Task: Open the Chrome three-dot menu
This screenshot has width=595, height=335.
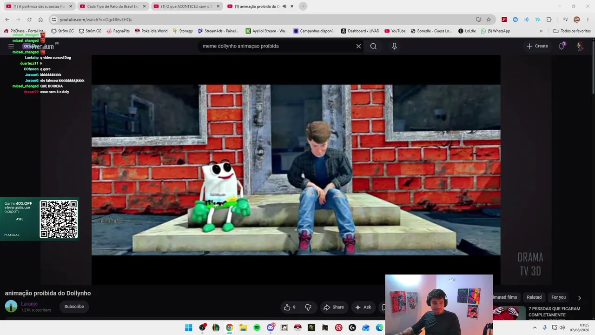Action: [588, 20]
